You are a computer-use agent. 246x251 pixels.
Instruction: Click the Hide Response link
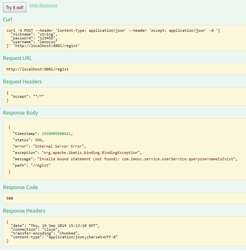pos(44,5)
